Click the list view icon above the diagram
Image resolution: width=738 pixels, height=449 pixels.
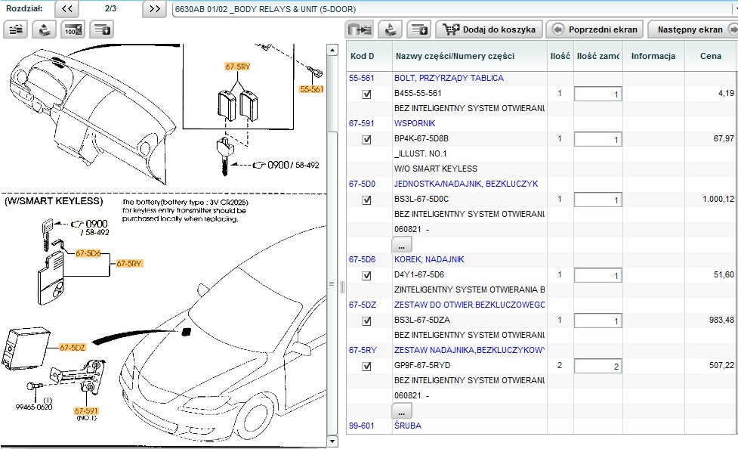(x=16, y=29)
